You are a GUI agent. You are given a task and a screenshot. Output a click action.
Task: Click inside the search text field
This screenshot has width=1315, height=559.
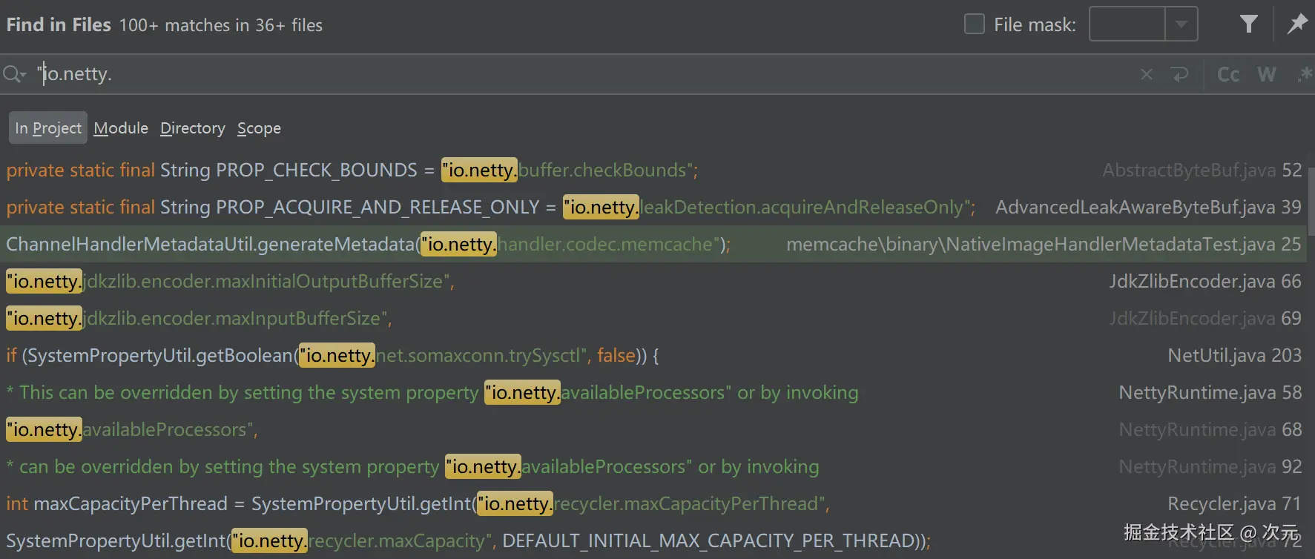pos(519,74)
